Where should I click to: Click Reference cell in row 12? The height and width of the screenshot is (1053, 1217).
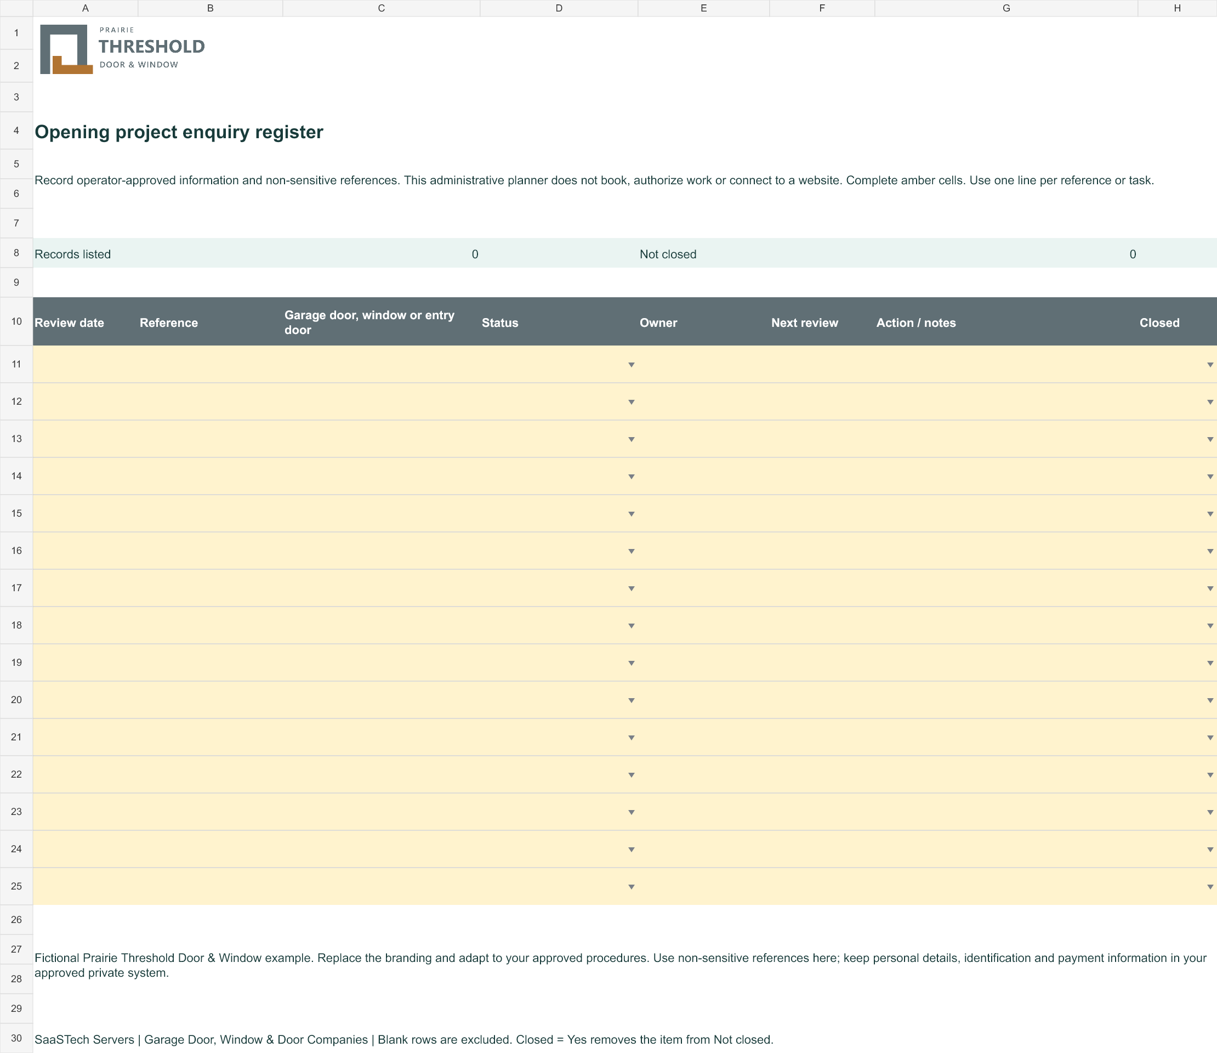click(x=211, y=401)
